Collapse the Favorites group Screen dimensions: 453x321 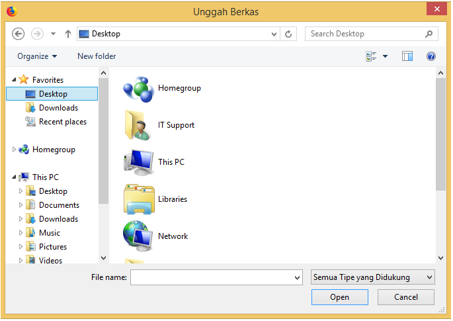[x=14, y=79]
